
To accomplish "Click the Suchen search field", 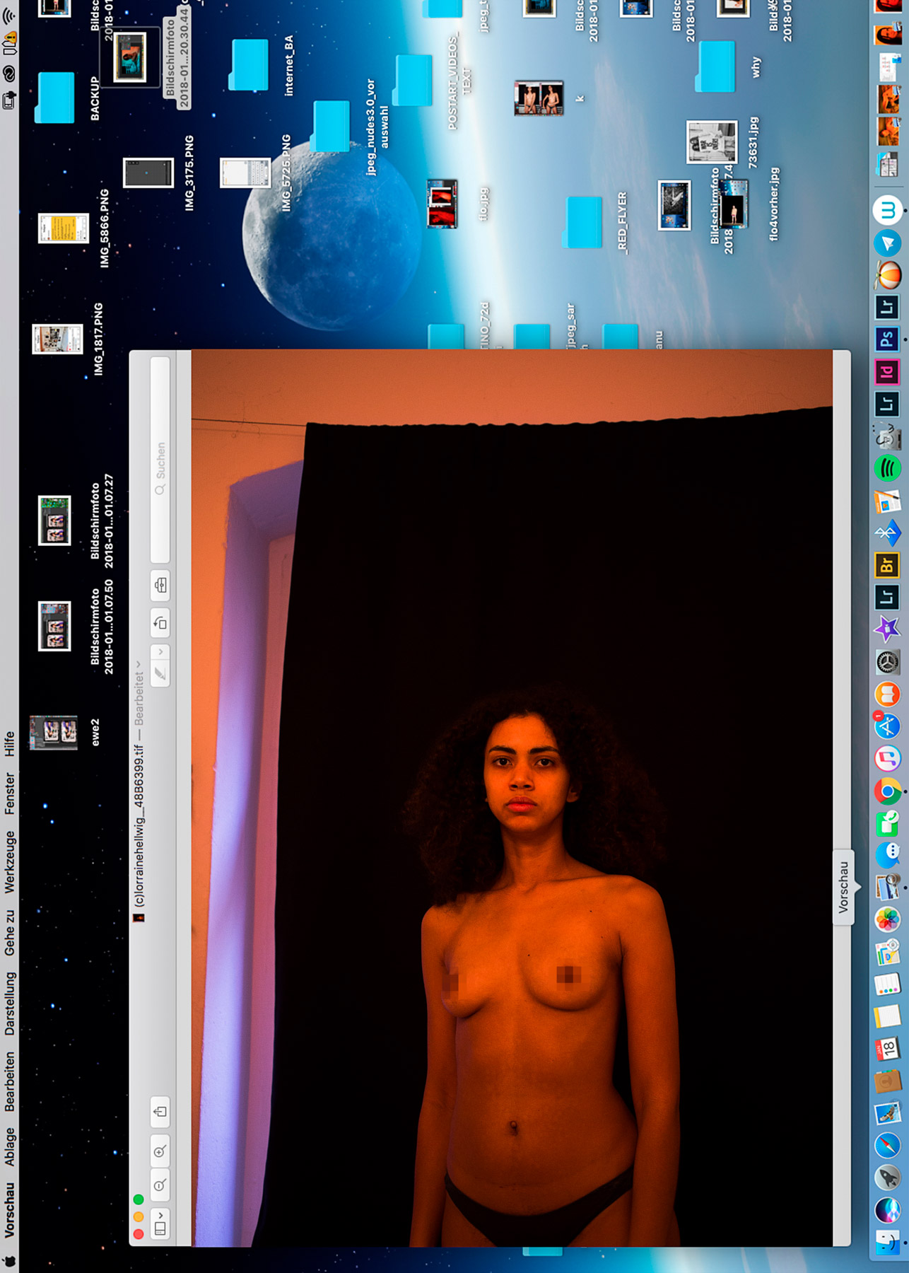I will pyautogui.click(x=160, y=460).
